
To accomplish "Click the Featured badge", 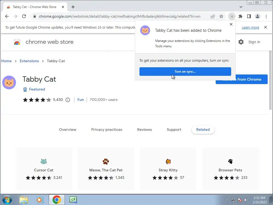I will pos(34,89).
